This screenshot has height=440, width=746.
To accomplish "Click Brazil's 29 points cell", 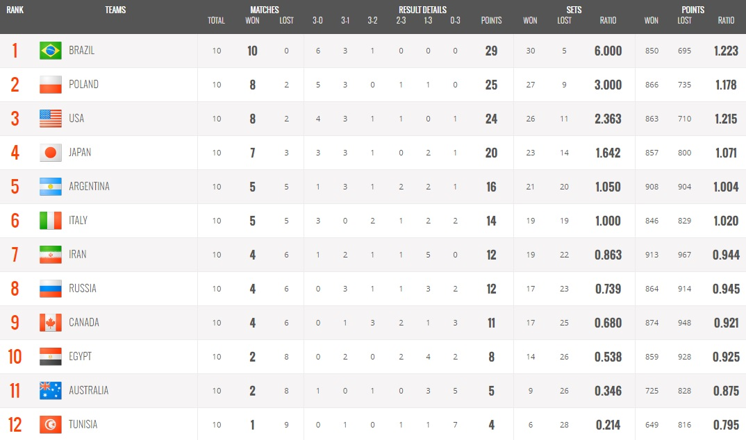I will [492, 51].
